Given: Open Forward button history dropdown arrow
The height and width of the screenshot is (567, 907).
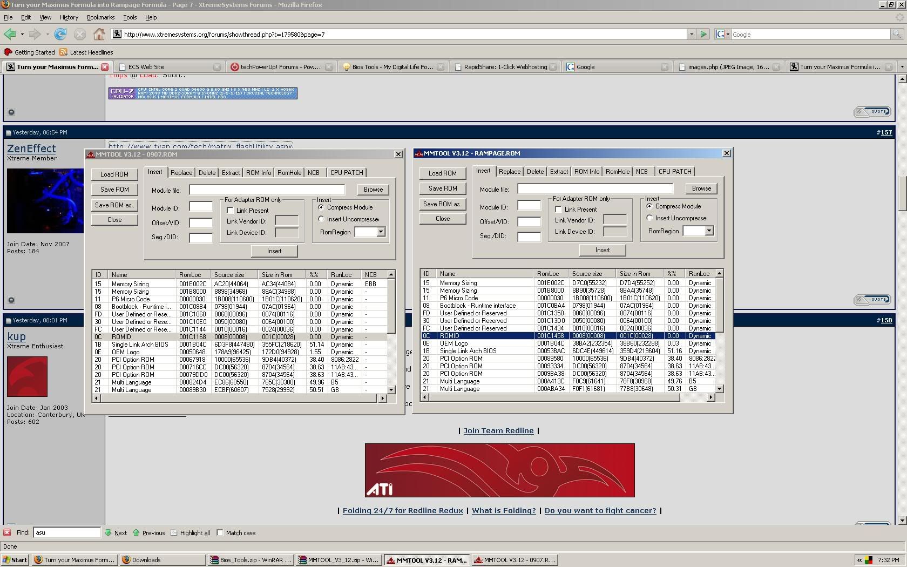Looking at the screenshot, I should 48,34.
